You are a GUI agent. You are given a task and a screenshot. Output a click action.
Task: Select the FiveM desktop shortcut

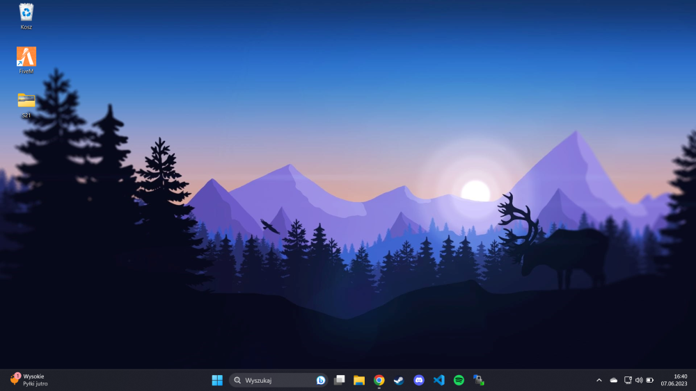click(x=26, y=60)
